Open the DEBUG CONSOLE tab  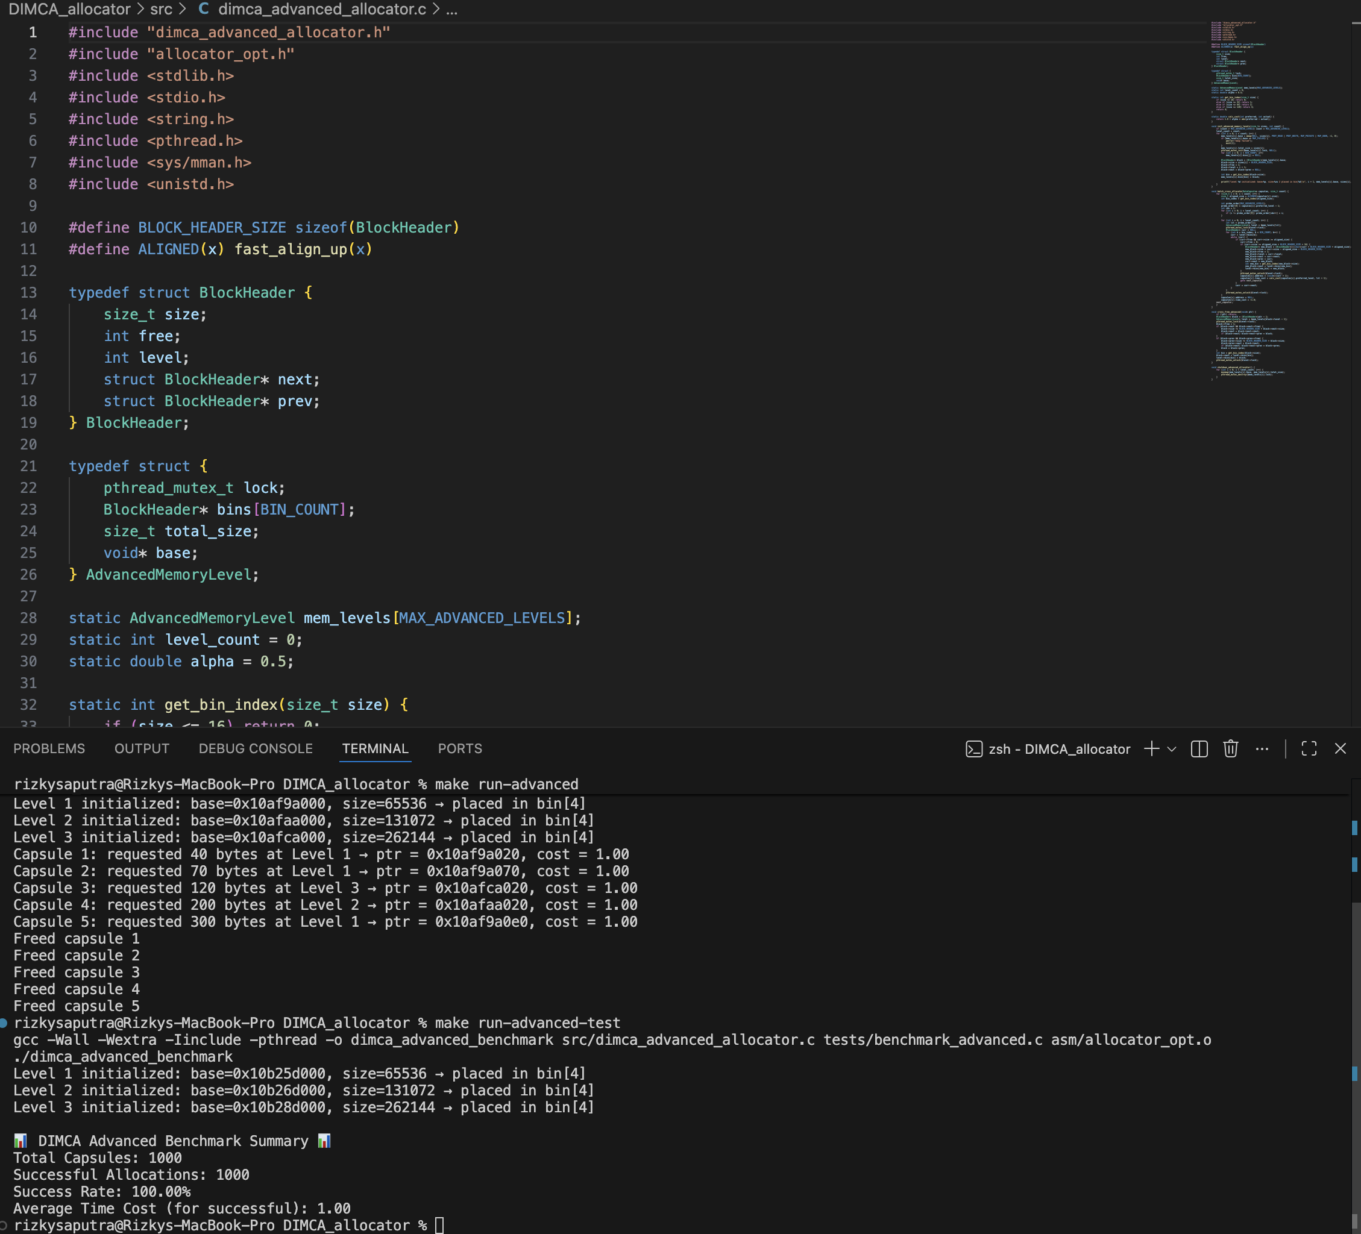click(255, 749)
